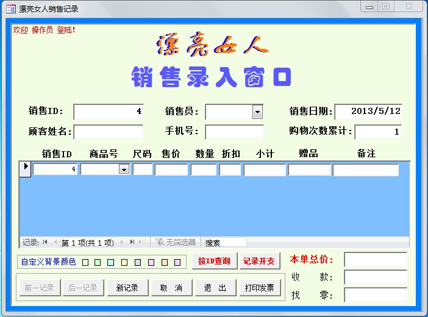Click the 购物次数累计 field
The image size is (428, 317).
378,132
